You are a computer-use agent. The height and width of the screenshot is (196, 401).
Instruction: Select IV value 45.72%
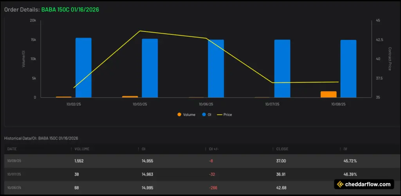350,161
